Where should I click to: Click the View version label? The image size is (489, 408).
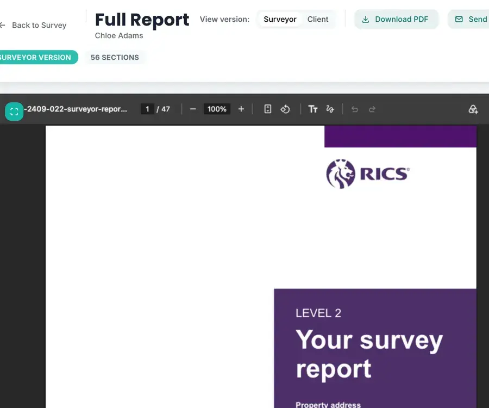[224, 20]
